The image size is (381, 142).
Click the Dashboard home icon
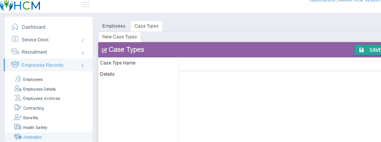15,27
